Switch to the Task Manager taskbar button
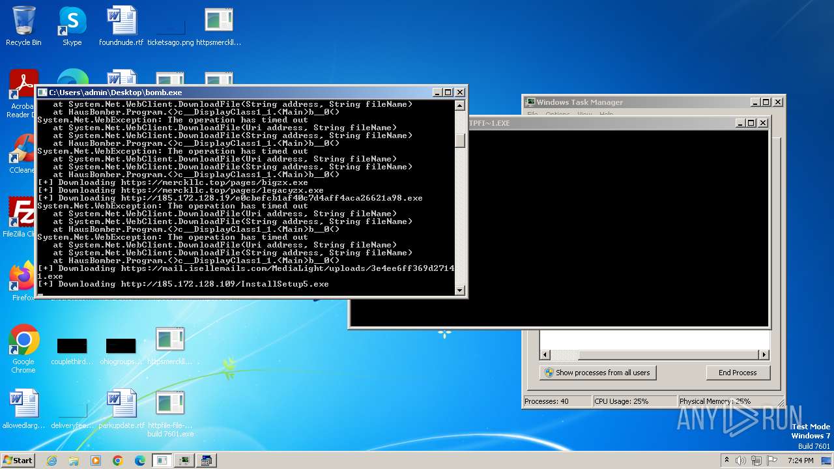This screenshot has width=834, height=469. [x=184, y=461]
